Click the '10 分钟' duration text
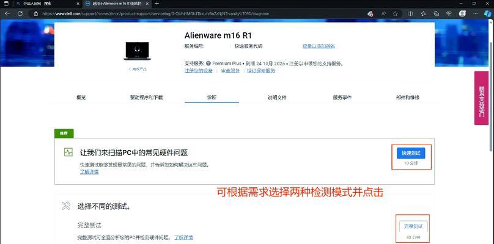Viewport: 494px width, 244px height. (411, 163)
